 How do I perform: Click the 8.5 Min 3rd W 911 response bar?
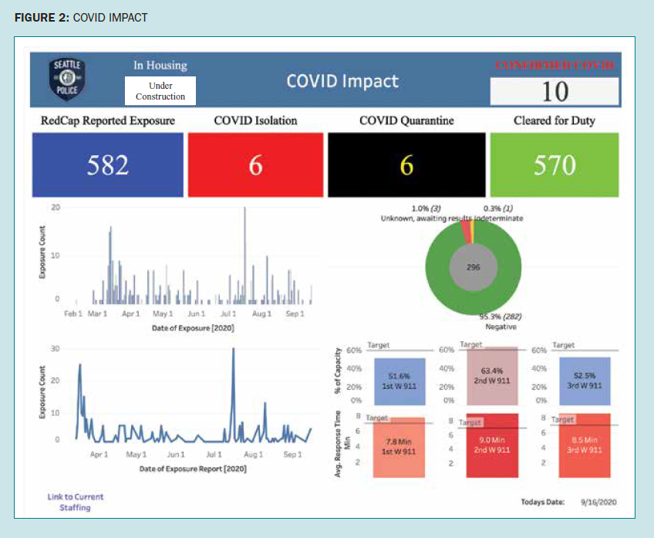[587, 447]
